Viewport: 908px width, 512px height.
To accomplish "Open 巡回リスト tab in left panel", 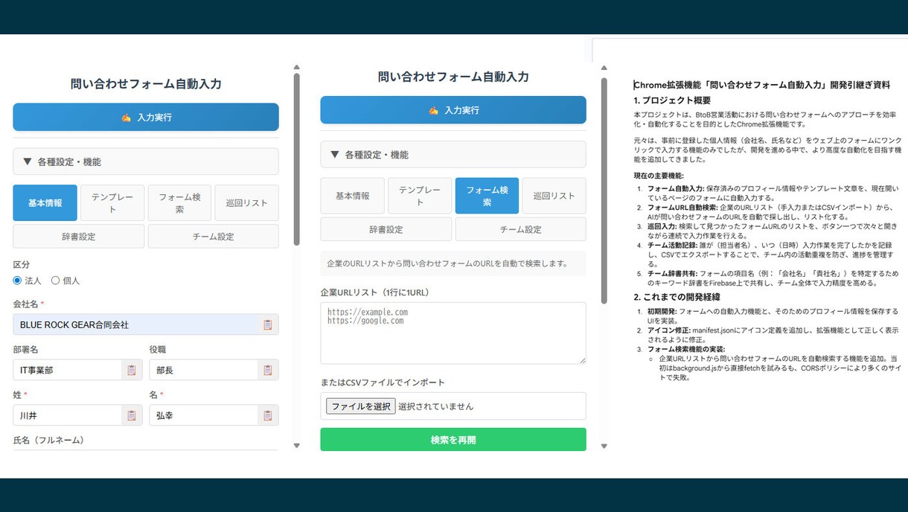I will 247,203.
